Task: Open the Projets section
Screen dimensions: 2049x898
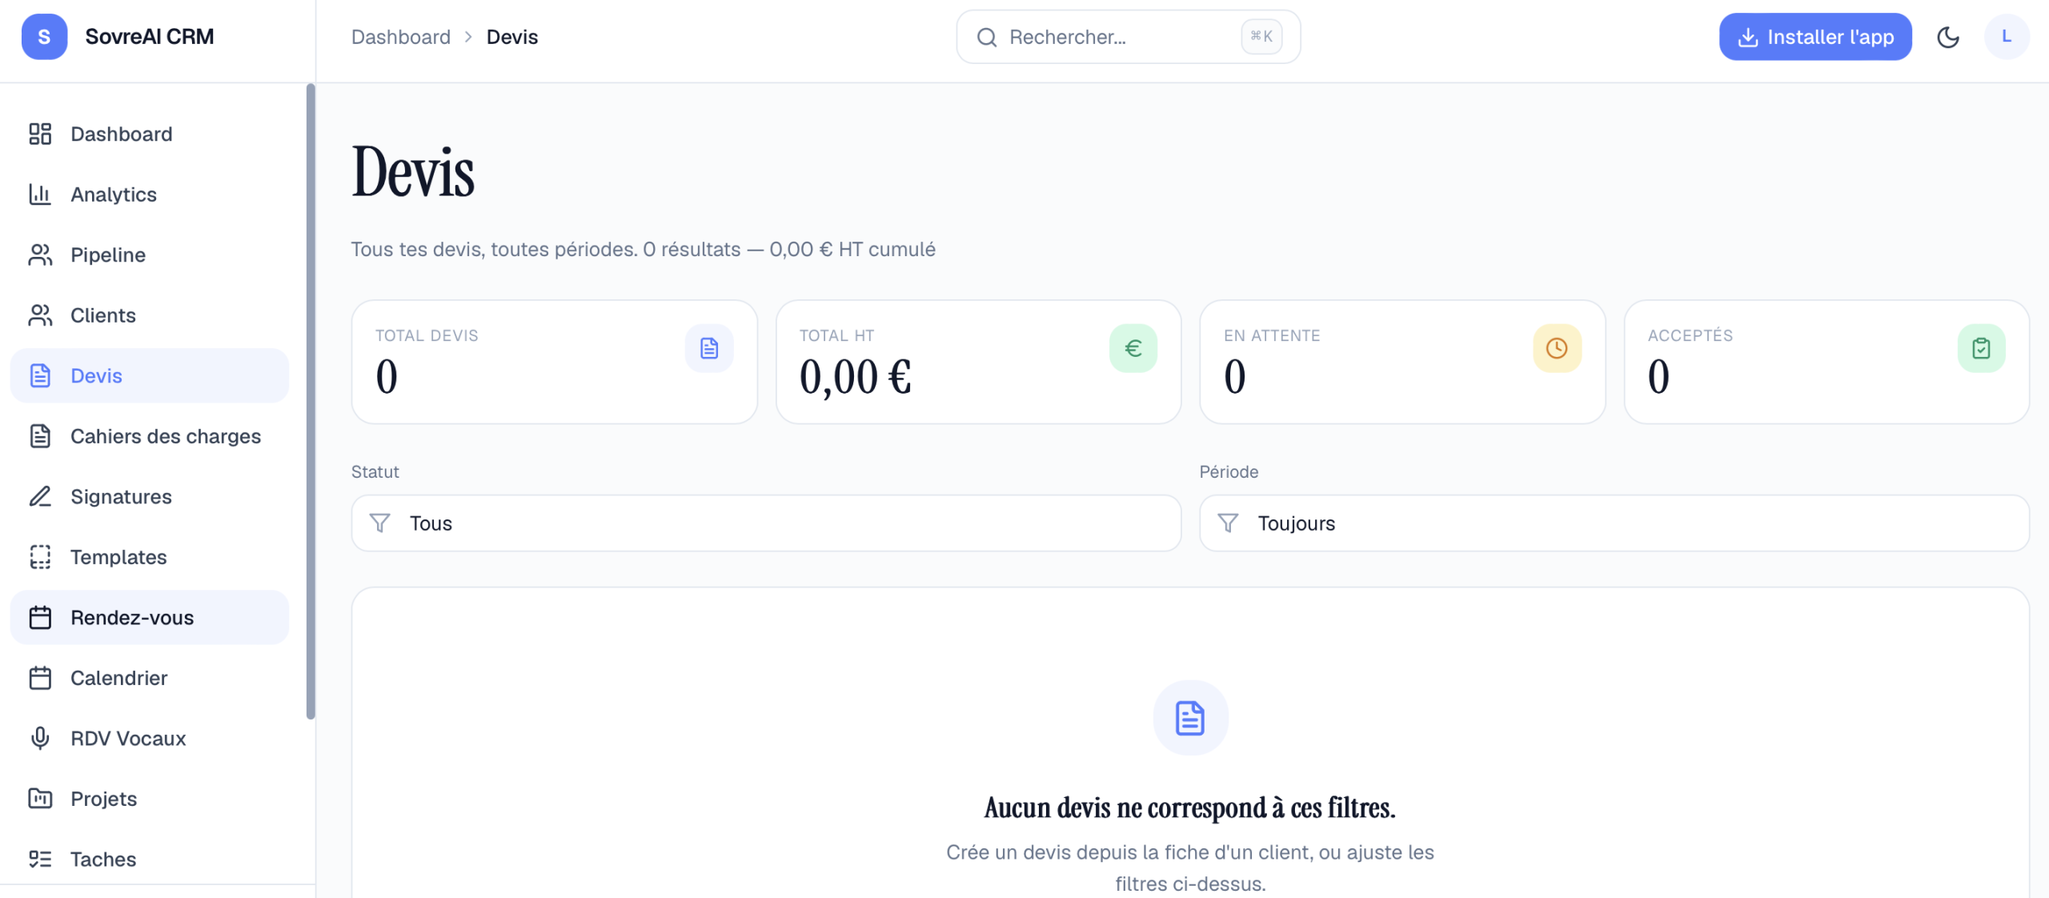Action: [150, 799]
